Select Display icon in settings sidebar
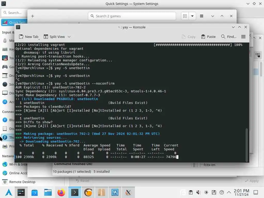The height and width of the screenshot is (198, 264). 5,93
